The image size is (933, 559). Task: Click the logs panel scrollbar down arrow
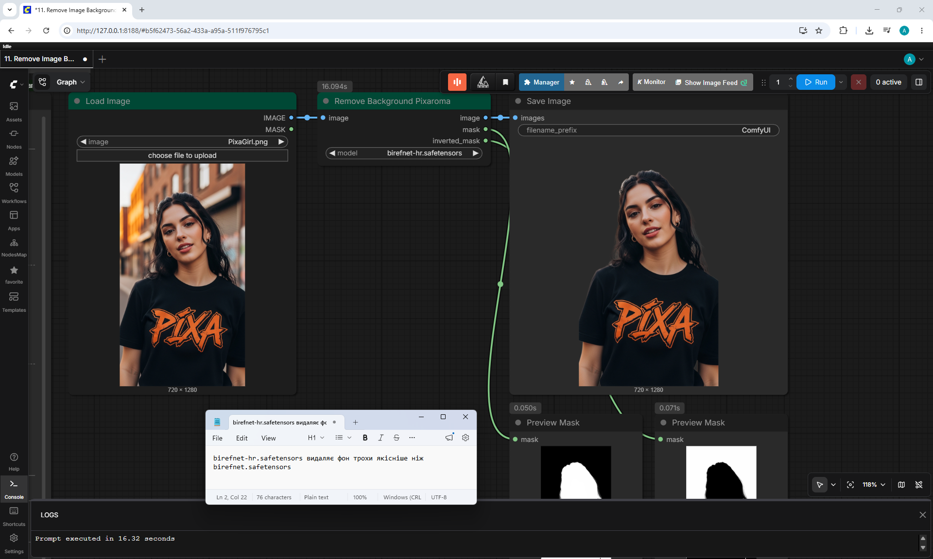[x=923, y=548]
